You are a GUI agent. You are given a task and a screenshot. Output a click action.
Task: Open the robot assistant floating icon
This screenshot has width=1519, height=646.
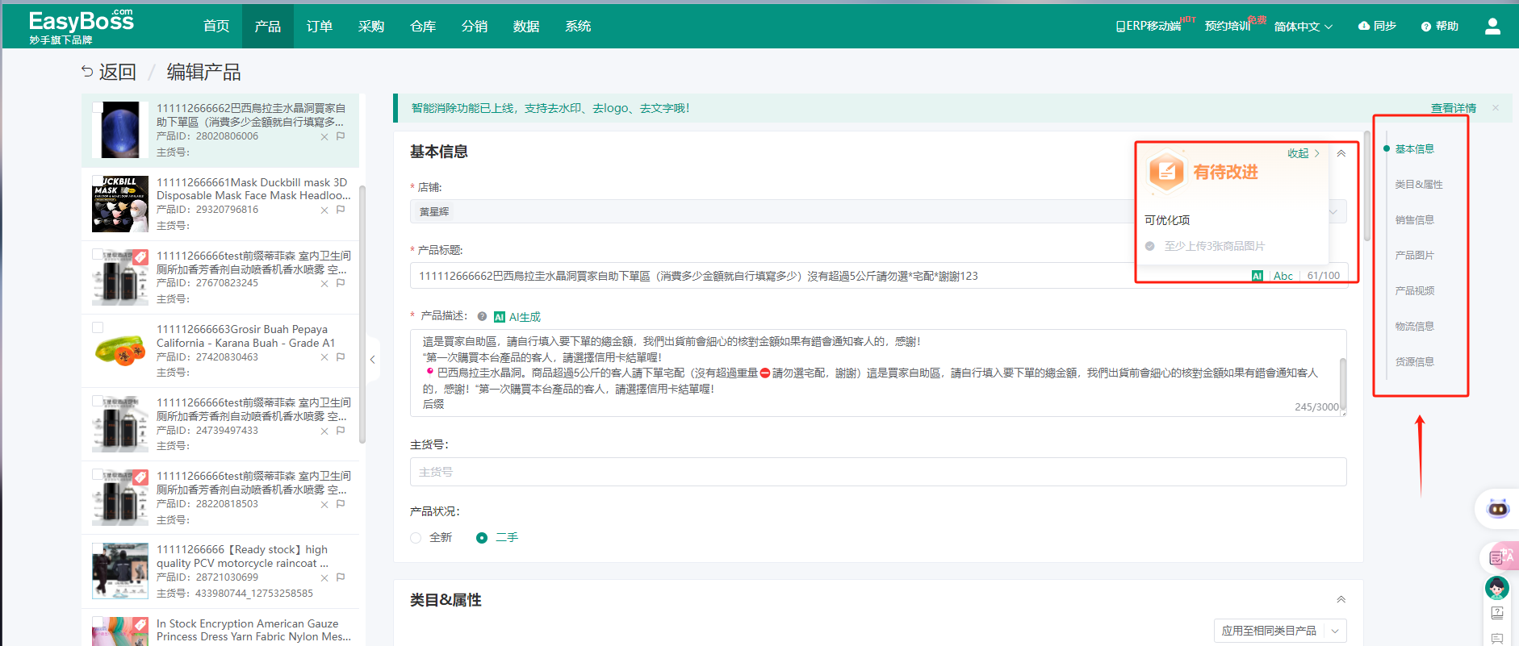coord(1498,509)
